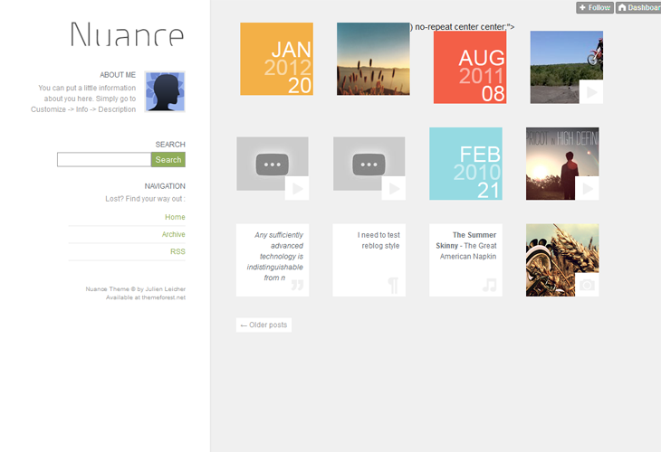
Task: Open the sunset reeds photo thumbnail
Action: 373,59
